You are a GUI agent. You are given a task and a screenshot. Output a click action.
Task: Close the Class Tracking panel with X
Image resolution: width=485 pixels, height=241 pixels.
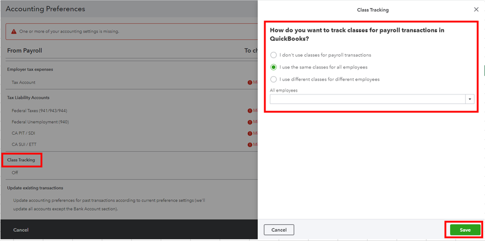[476, 10]
